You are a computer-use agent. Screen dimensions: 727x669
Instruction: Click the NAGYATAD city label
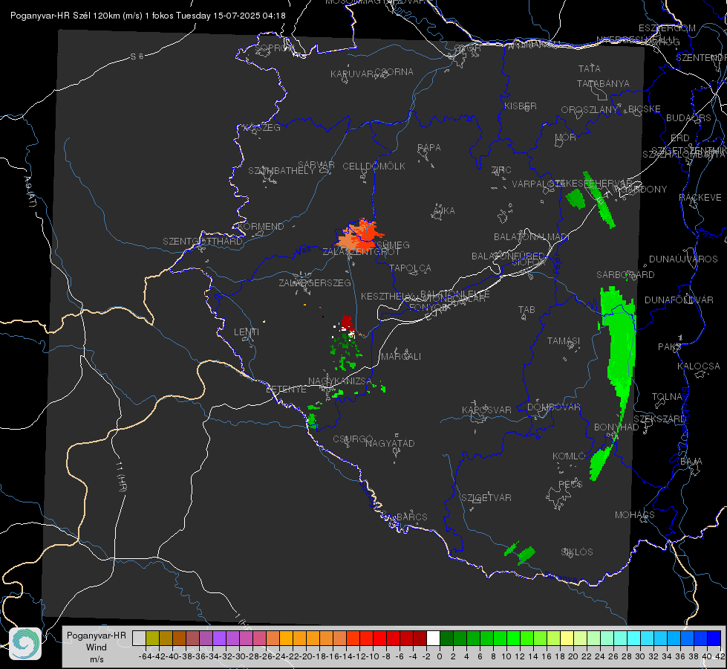point(390,443)
